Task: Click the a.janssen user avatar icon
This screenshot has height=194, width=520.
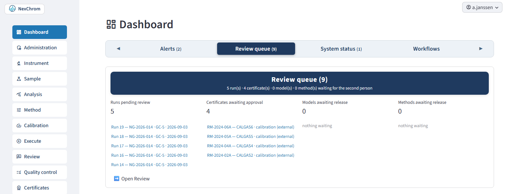Action: click(469, 7)
